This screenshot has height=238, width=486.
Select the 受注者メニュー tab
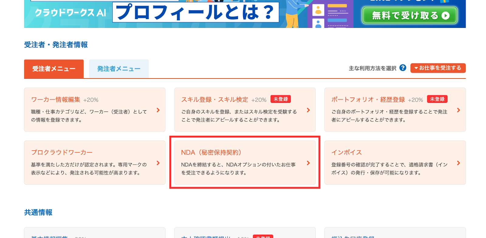tap(54, 69)
